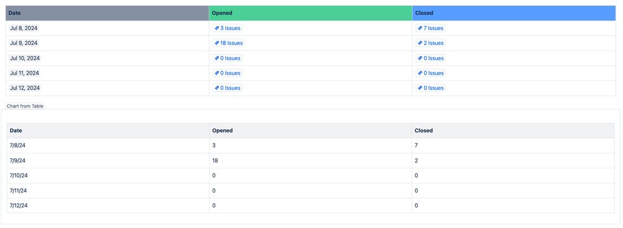Click Opened value '0' in 7/10/24 row
Screen dimensions: 623x228
coord(214,176)
